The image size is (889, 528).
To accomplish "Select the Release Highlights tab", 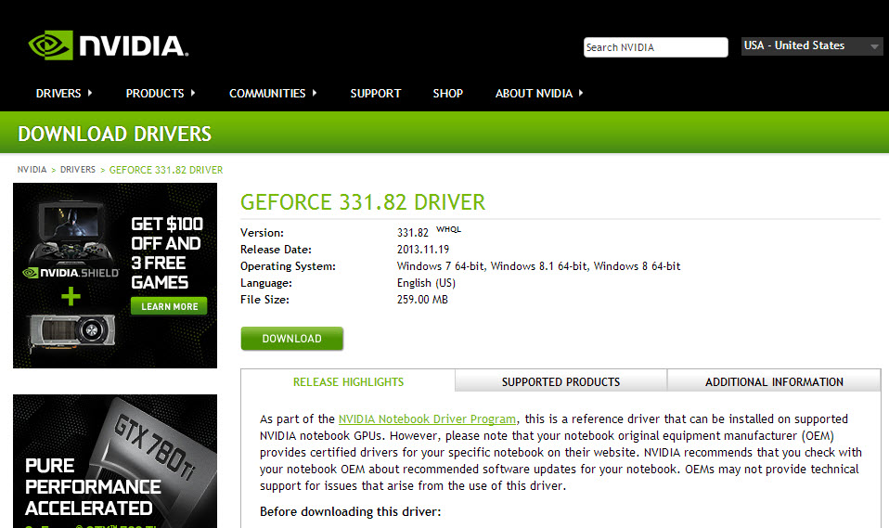I will click(x=348, y=381).
